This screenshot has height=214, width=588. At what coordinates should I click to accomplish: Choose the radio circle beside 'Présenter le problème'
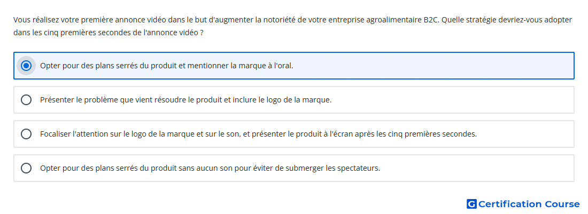(26, 100)
